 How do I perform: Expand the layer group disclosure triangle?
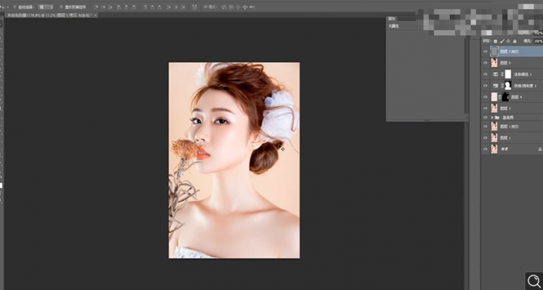pyautogui.click(x=492, y=118)
